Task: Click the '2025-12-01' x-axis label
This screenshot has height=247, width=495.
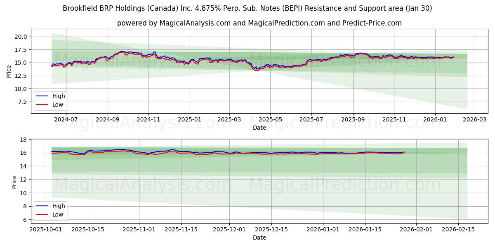Action: 230,229
